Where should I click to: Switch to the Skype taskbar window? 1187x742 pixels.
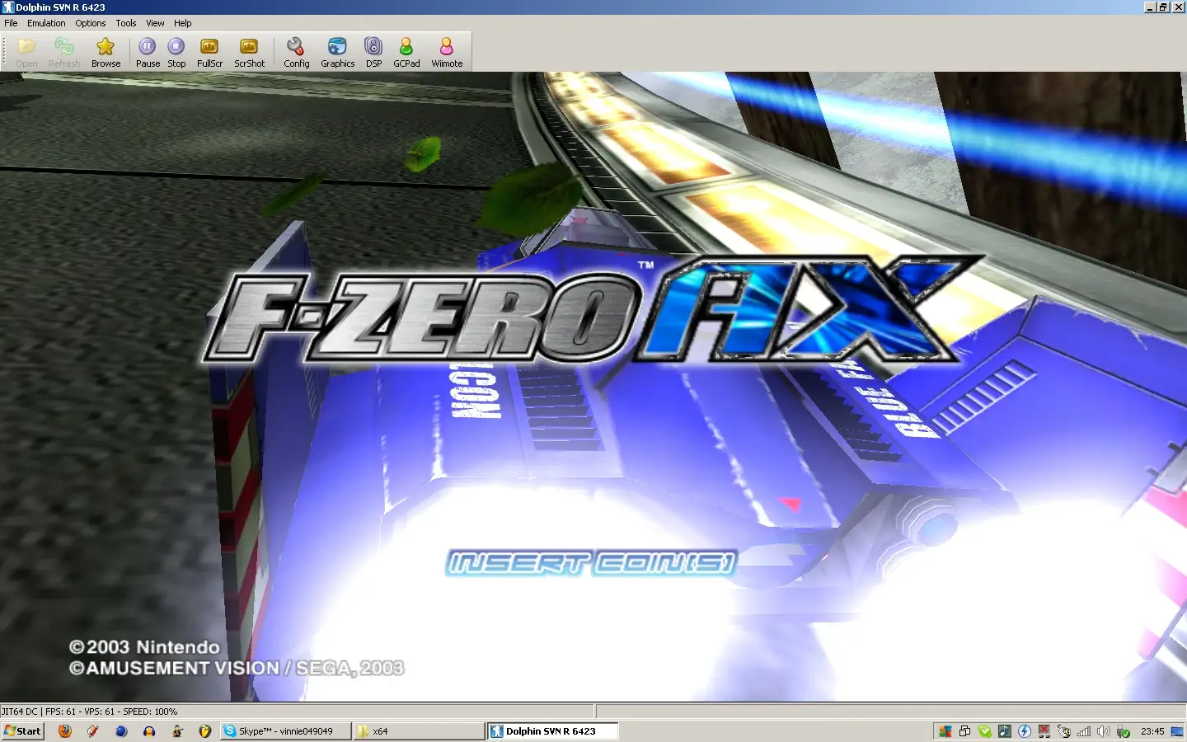285,731
